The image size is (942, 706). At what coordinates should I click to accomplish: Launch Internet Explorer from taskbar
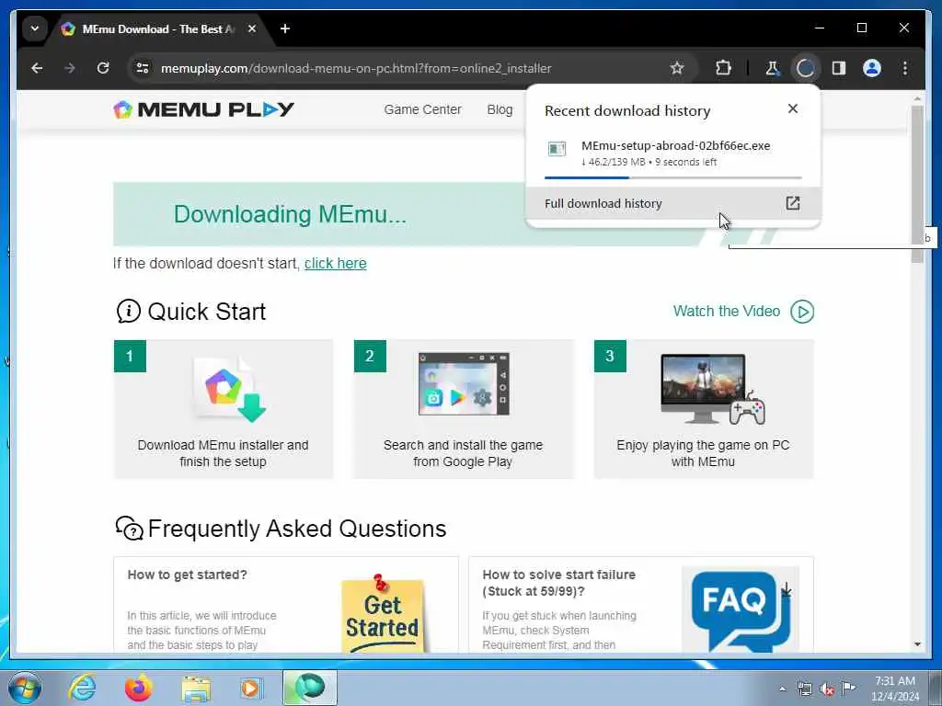click(x=82, y=688)
